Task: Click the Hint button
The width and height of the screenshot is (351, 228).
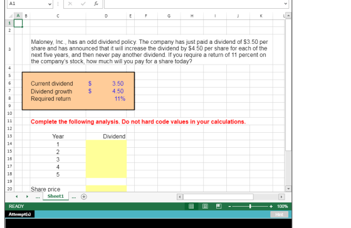Action: pyautogui.click(x=279, y=214)
